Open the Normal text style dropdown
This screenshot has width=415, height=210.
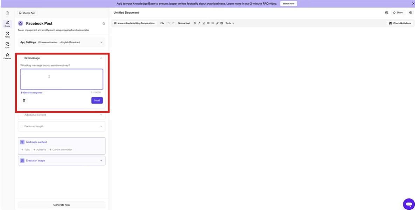[184, 23]
